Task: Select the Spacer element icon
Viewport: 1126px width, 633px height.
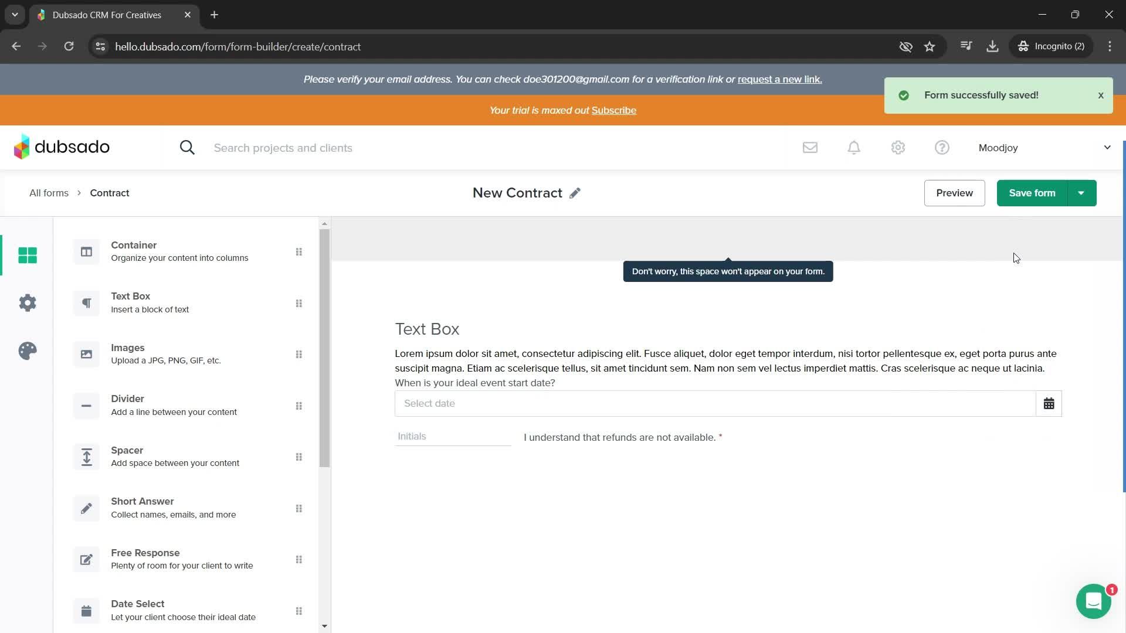Action: [x=86, y=457]
